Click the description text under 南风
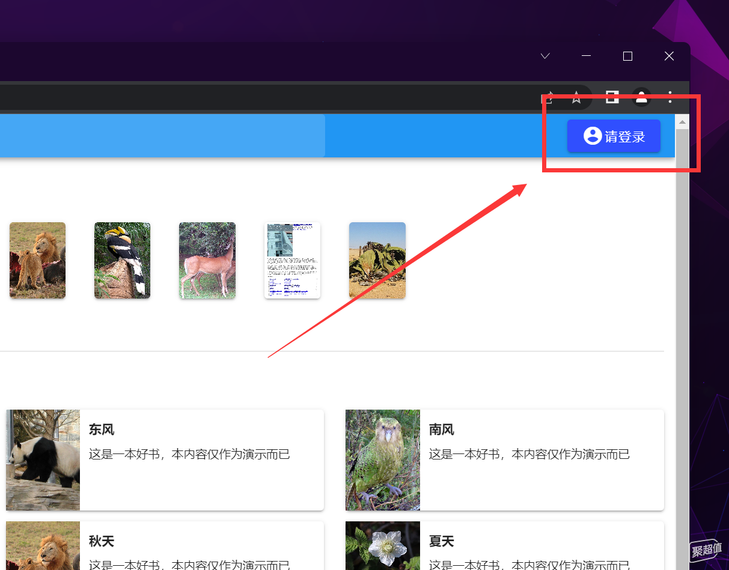This screenshot has height=570, width=729. point(529,454)
